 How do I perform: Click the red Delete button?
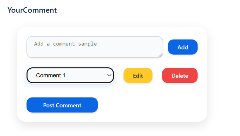(x=180, y=76)
